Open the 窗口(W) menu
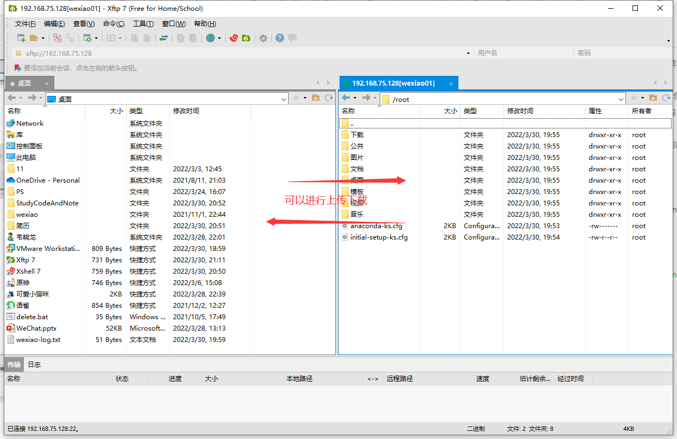The image size is (677, 439). [x=174, y=24]
